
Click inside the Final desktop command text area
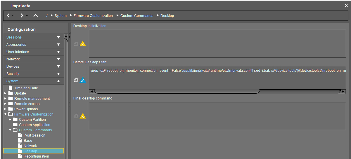(217, 116)
